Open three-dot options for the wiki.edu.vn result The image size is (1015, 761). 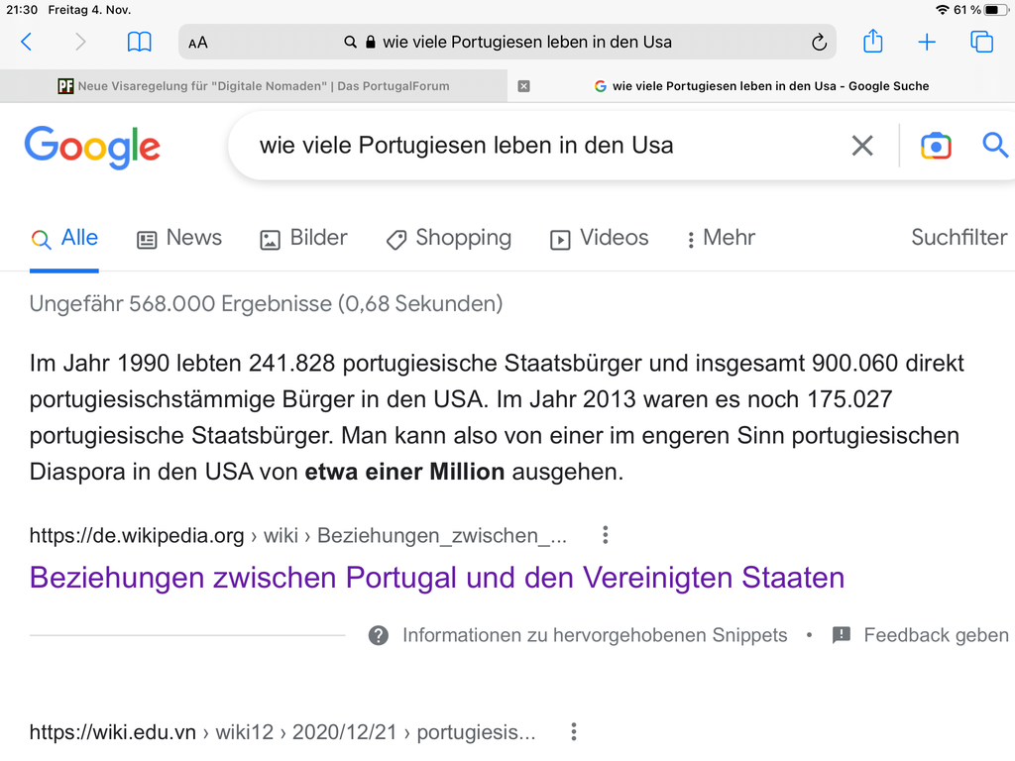(574, 732)
